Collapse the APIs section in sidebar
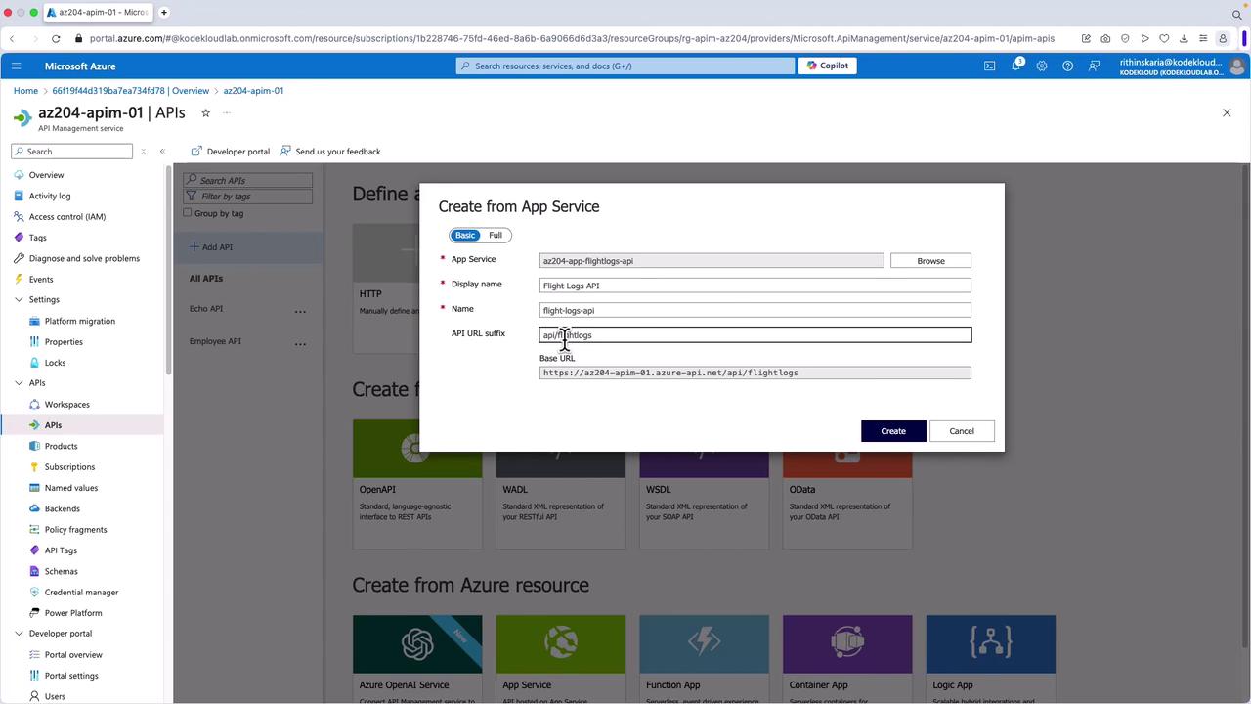 click(x=19, y=383)
